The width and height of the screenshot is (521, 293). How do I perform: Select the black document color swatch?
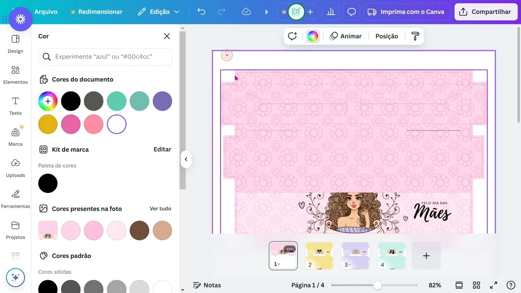(71, 101)
